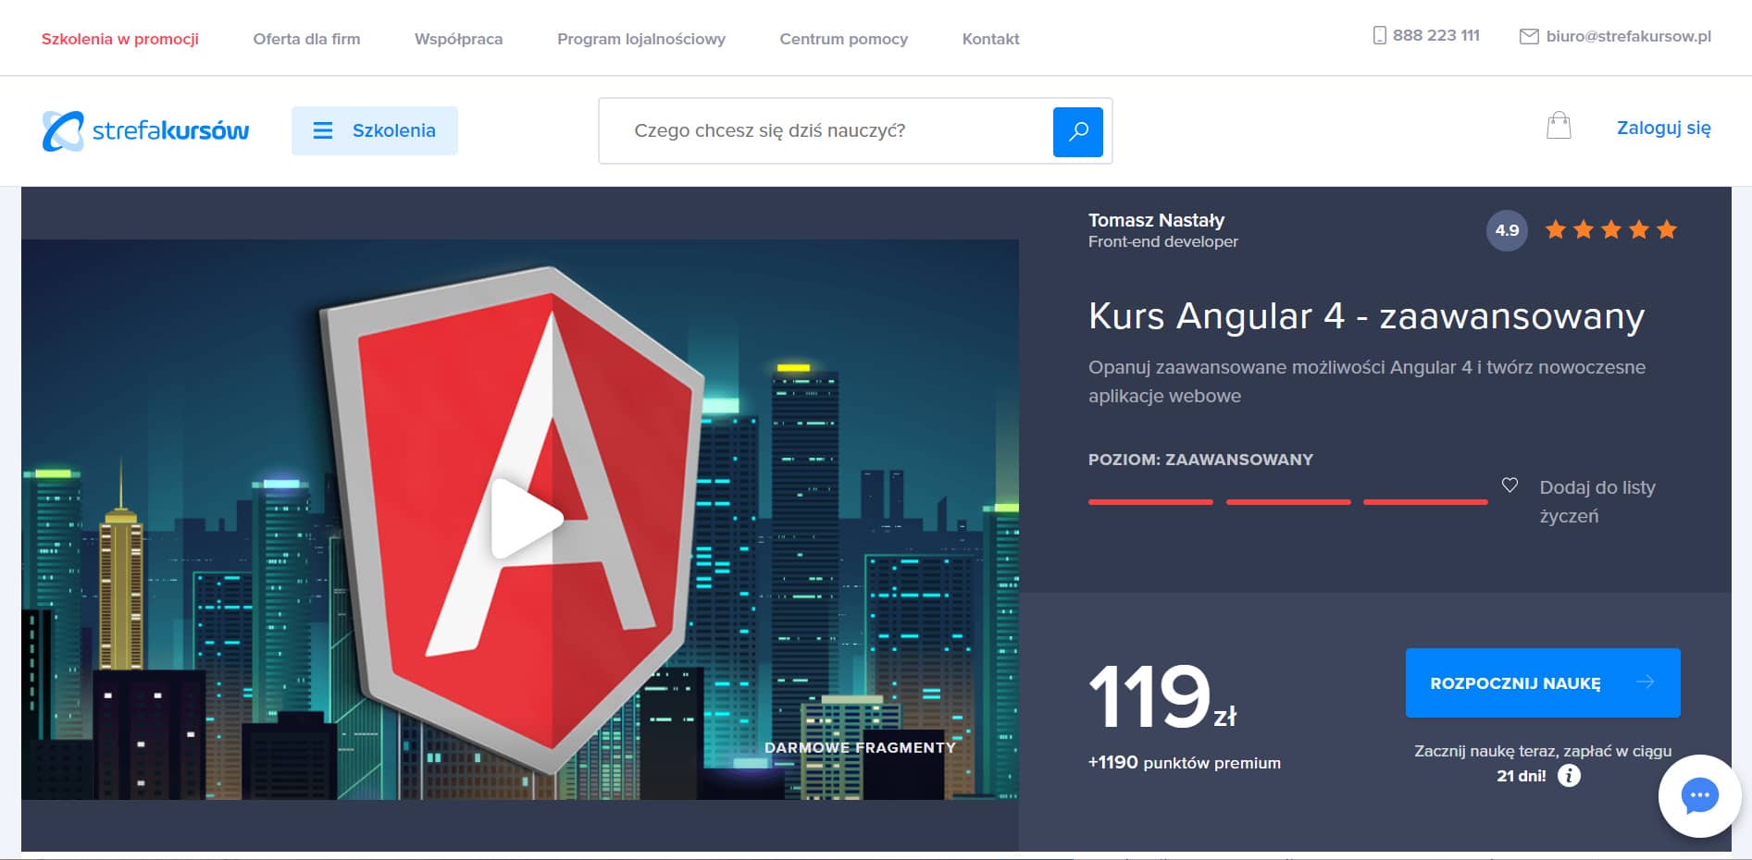Click the third rating star
Viewport: 1752px width, 860px height.
coord(1611,229)
